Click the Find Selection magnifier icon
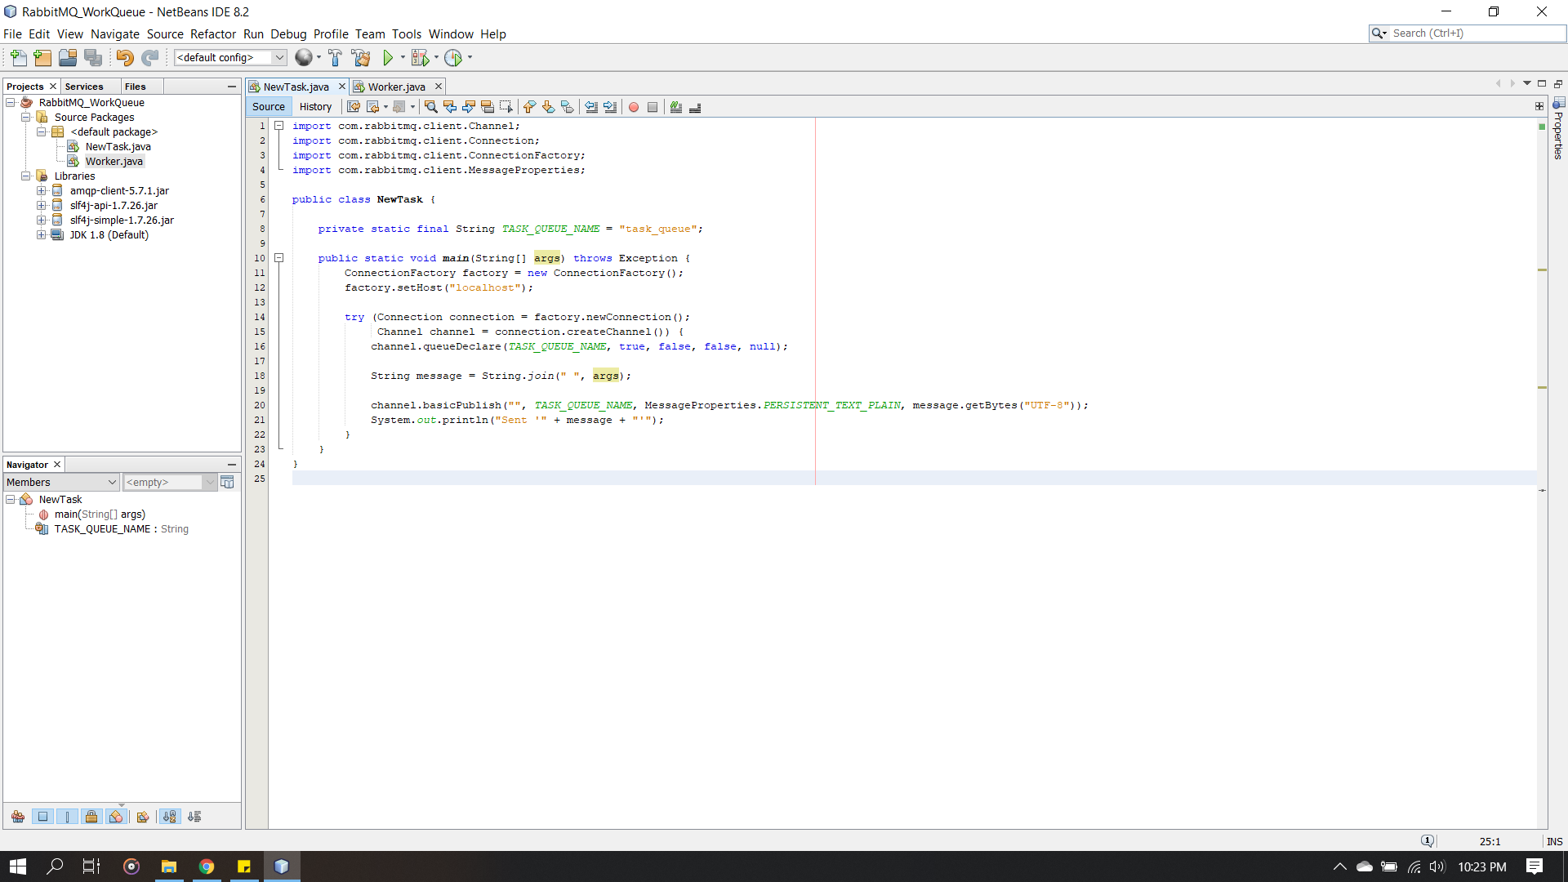 [x=430, y=107]
